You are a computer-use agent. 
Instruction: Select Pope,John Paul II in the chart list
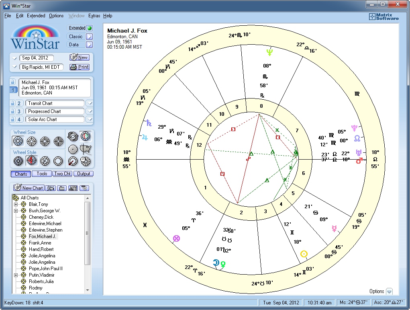coord(45,269)
